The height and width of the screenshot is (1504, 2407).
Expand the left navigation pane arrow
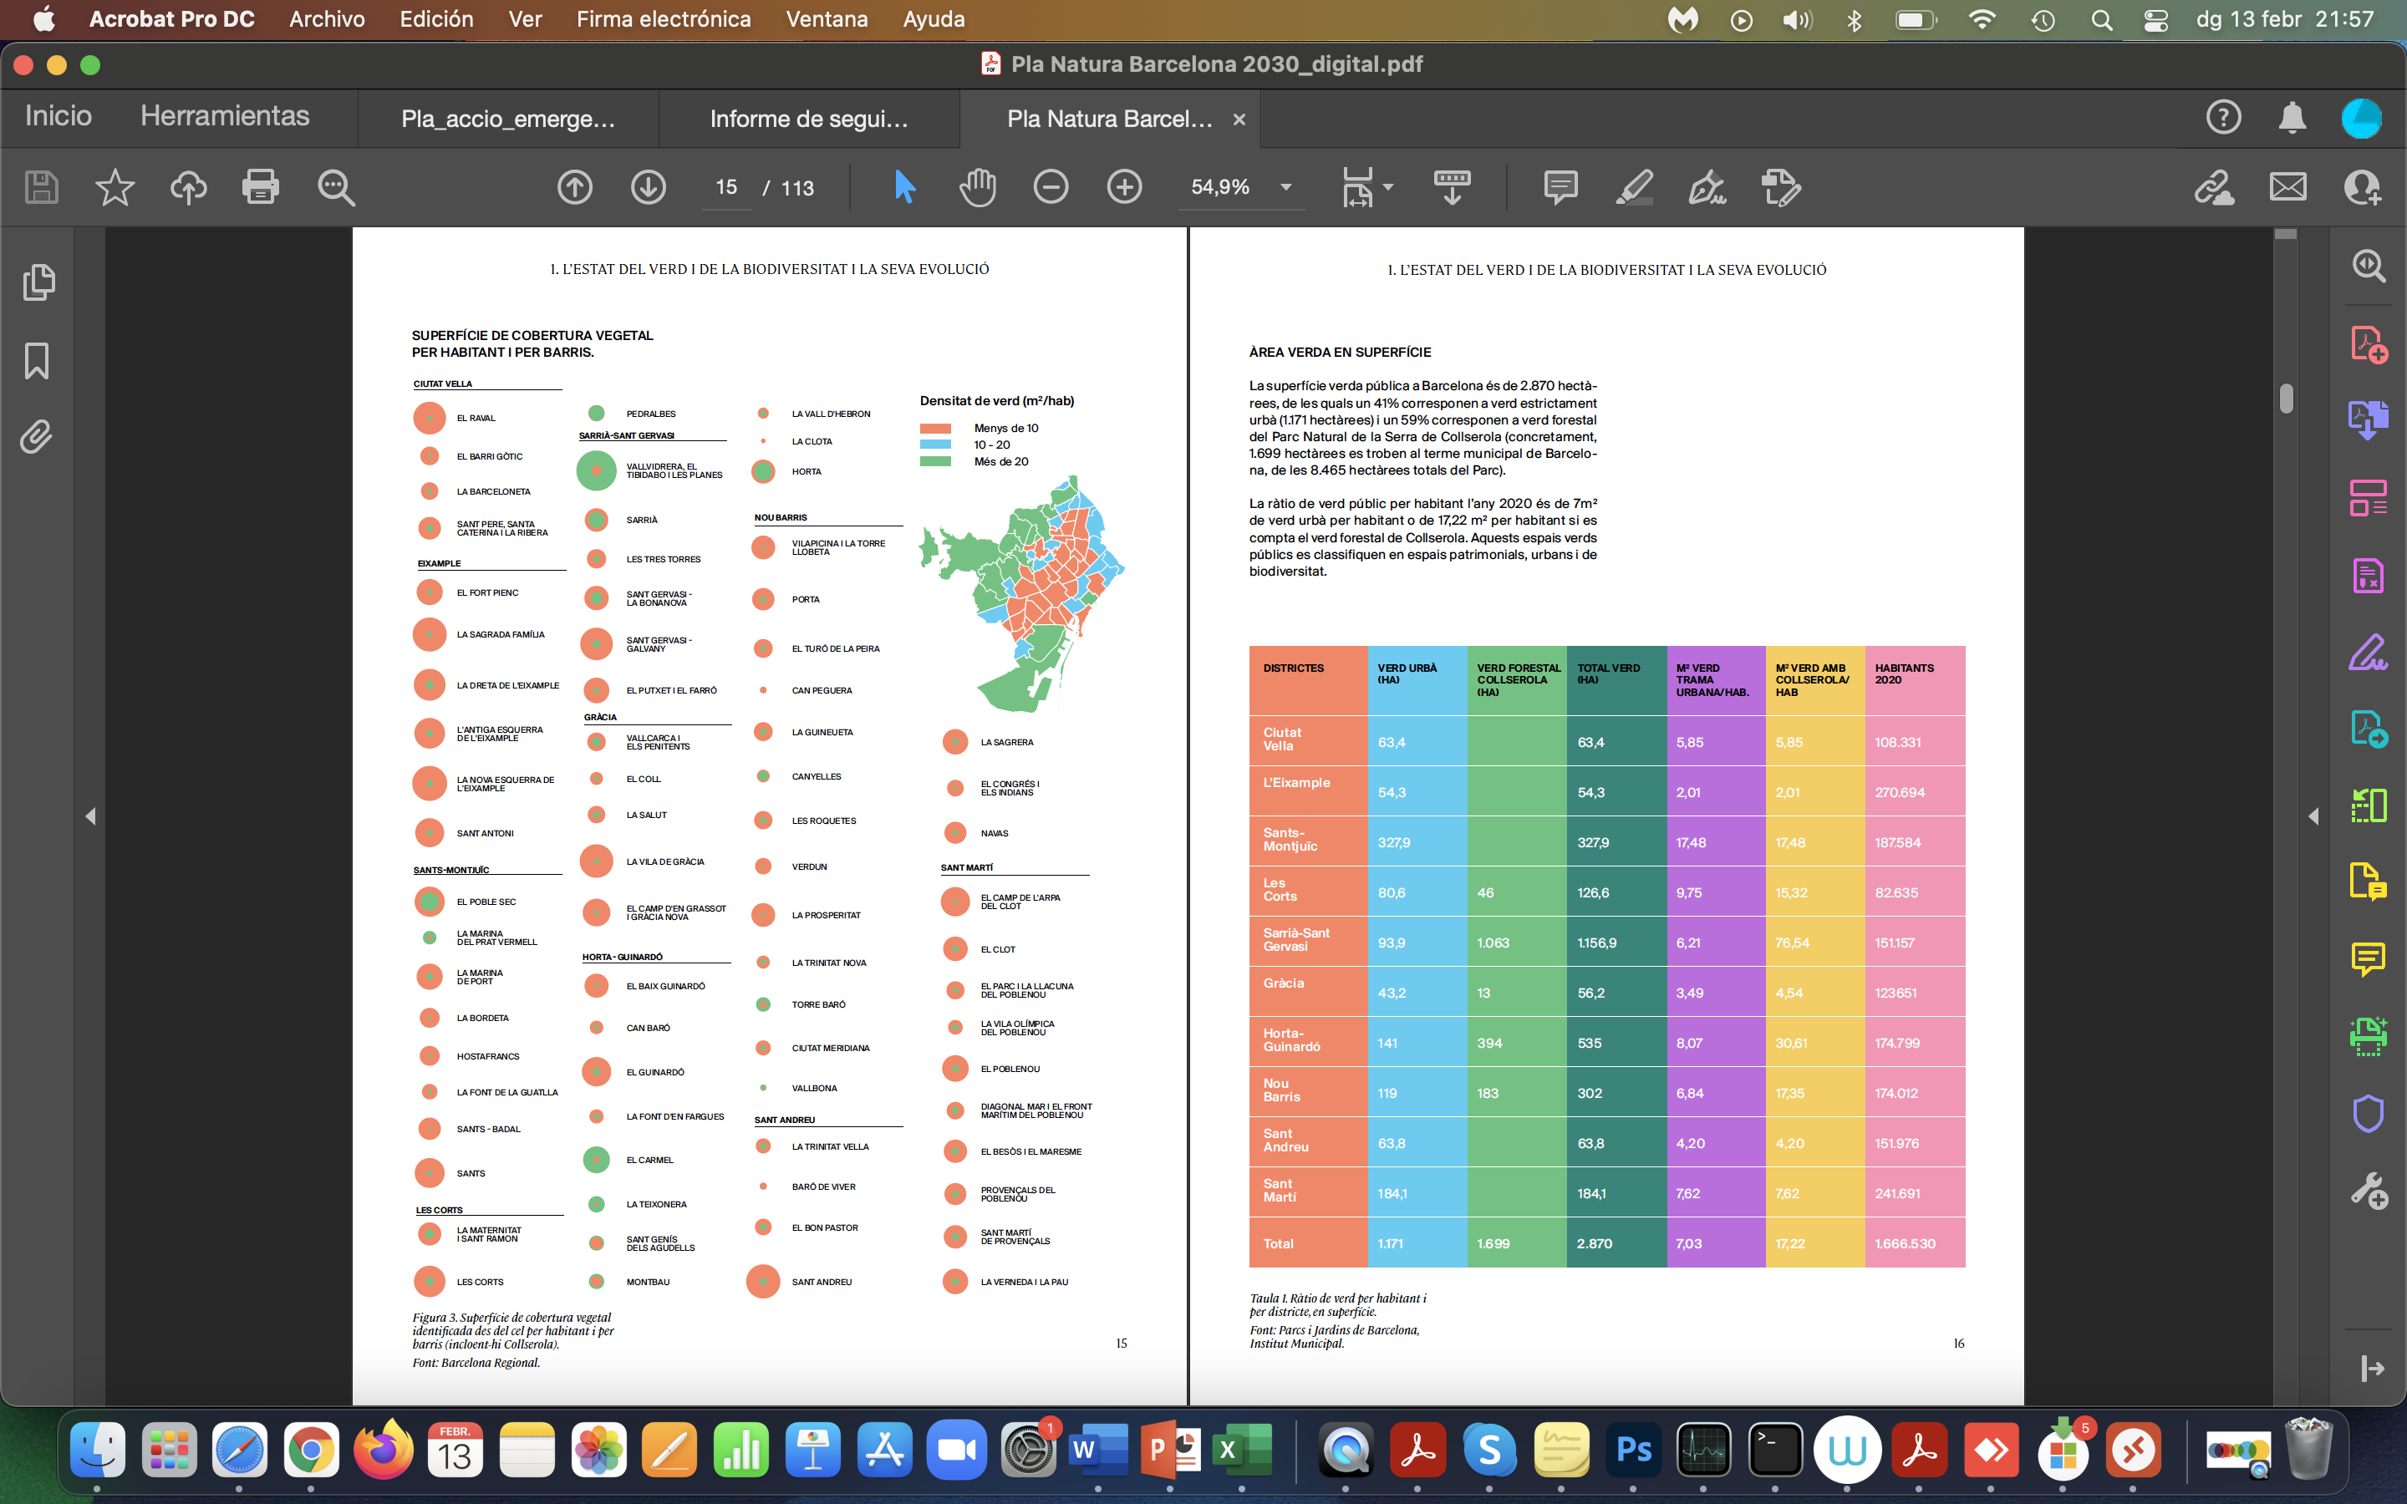tap(90, 816)
